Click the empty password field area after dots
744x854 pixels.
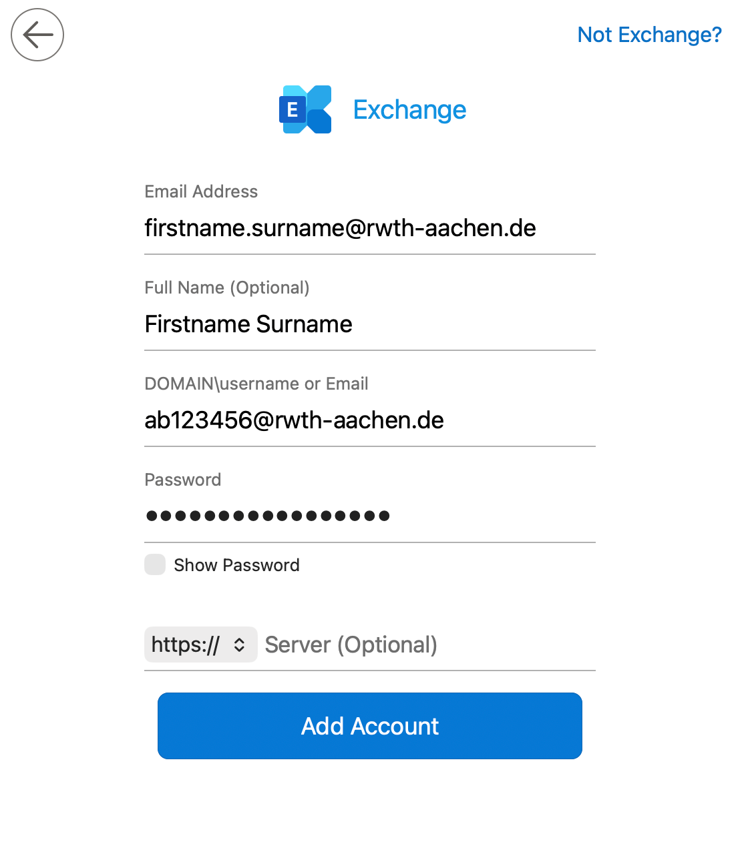click(493, 516)
